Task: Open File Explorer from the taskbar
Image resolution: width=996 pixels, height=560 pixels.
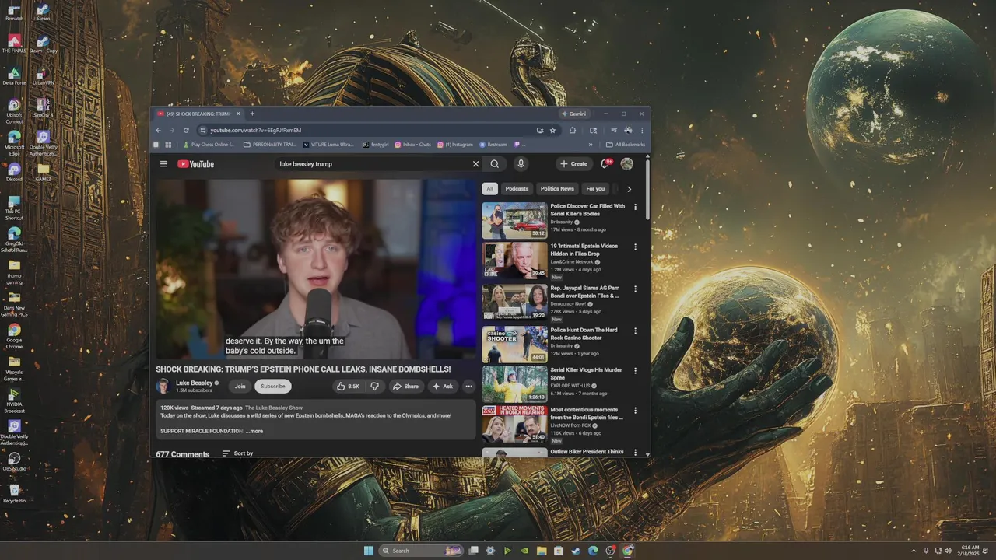Action: (542, 551)
